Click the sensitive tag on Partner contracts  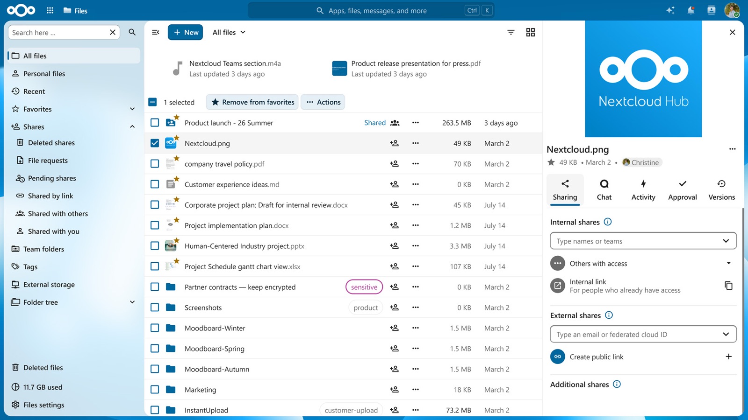click(x=364, y=287)
